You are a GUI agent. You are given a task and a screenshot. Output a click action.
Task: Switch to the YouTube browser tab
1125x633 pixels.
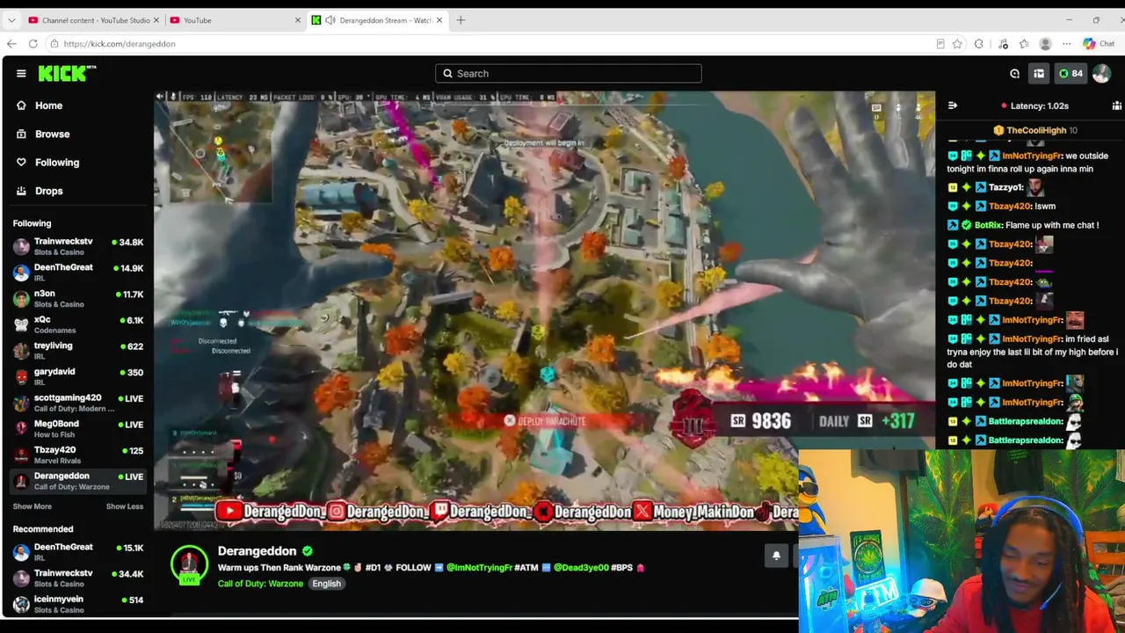point(235,20)
